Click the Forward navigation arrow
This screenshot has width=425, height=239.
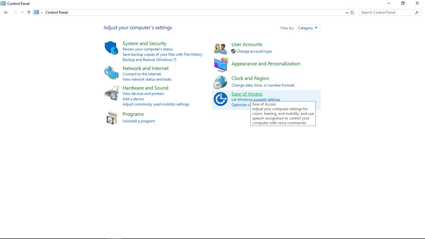point(15,12)
